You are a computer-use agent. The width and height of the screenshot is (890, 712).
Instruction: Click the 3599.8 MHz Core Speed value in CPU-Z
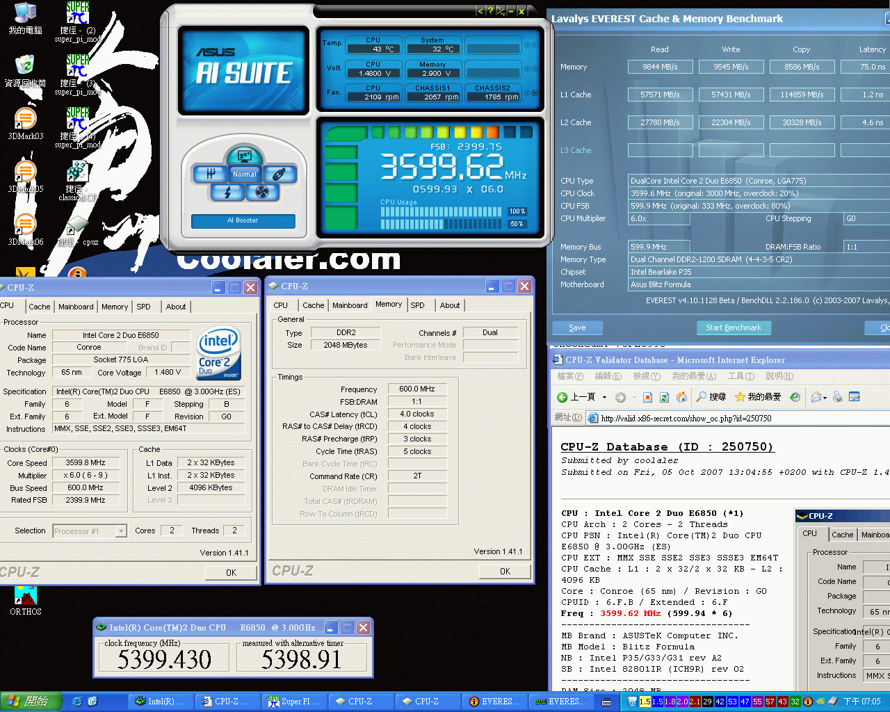pyautogui.click(x=86, y=462)
